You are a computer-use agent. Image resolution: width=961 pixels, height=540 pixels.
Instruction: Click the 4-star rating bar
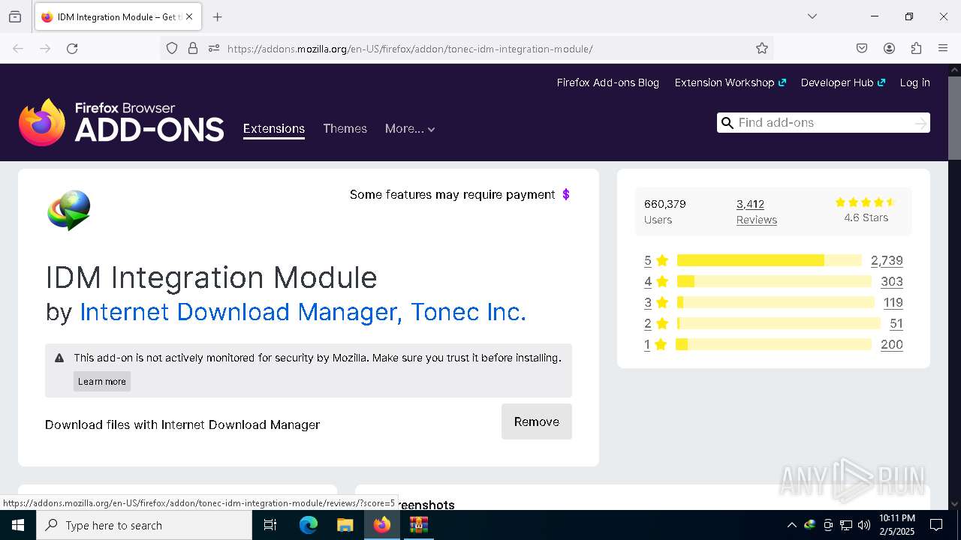click(x=774, y=281)
